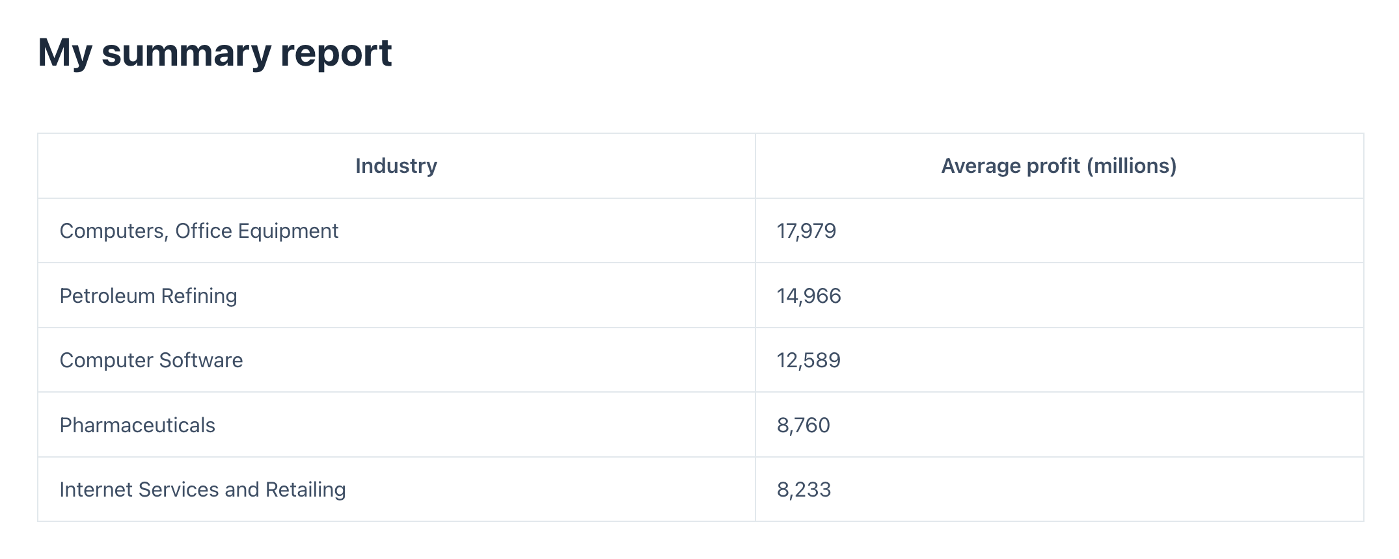This screenshot has height=559, width=1399.
Task: Select the 8,760 profit value
Action: tap(804, 425)
